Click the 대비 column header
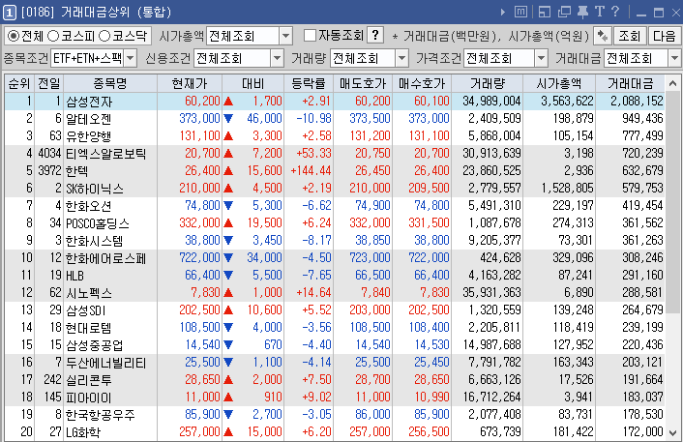Screen dimensions: 683x442 253,83
